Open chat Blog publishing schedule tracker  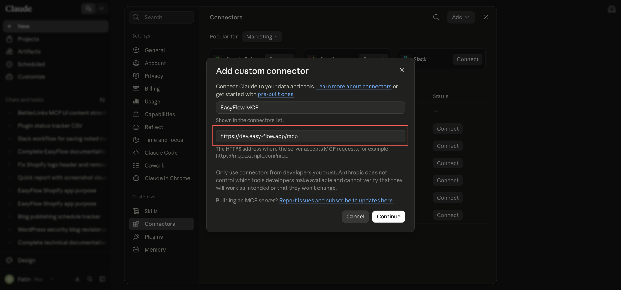pyautogui.click(x=56, y=217)
